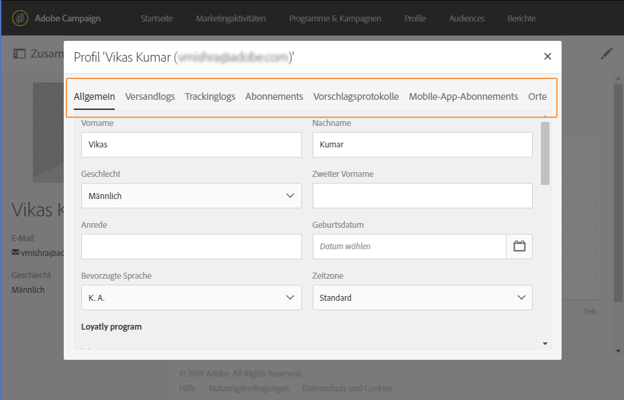Click the dialog's scrollbar down arrow
The image size is (624, 400).
545,344
